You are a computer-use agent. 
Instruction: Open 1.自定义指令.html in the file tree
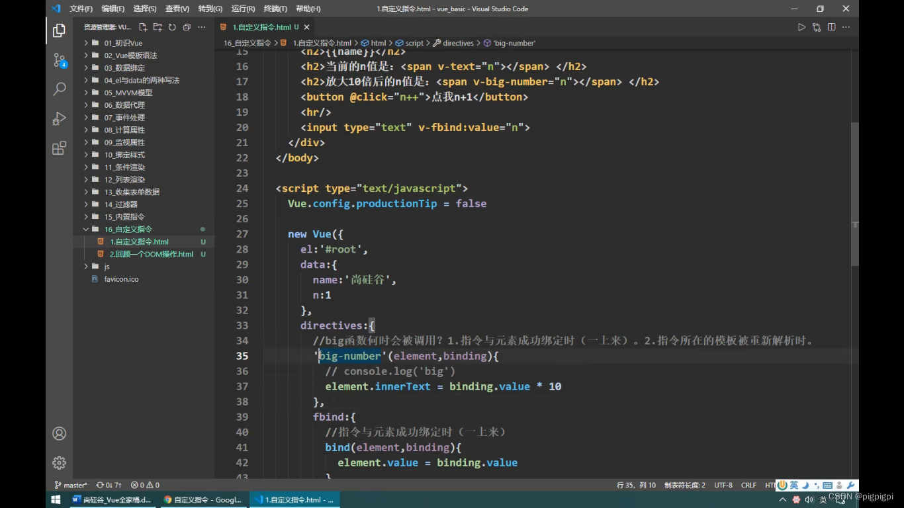point(142,242)
